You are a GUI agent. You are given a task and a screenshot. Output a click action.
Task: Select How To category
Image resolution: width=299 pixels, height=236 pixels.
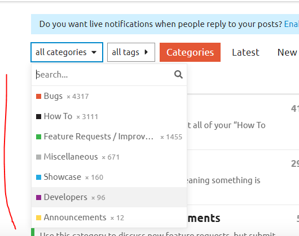tap(109, 116)
